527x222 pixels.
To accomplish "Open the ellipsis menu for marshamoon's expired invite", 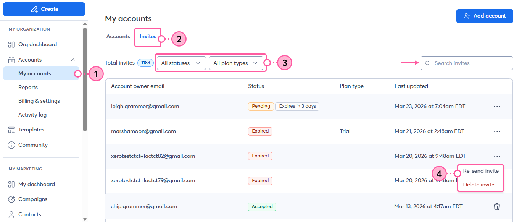I will pos(496,131).
